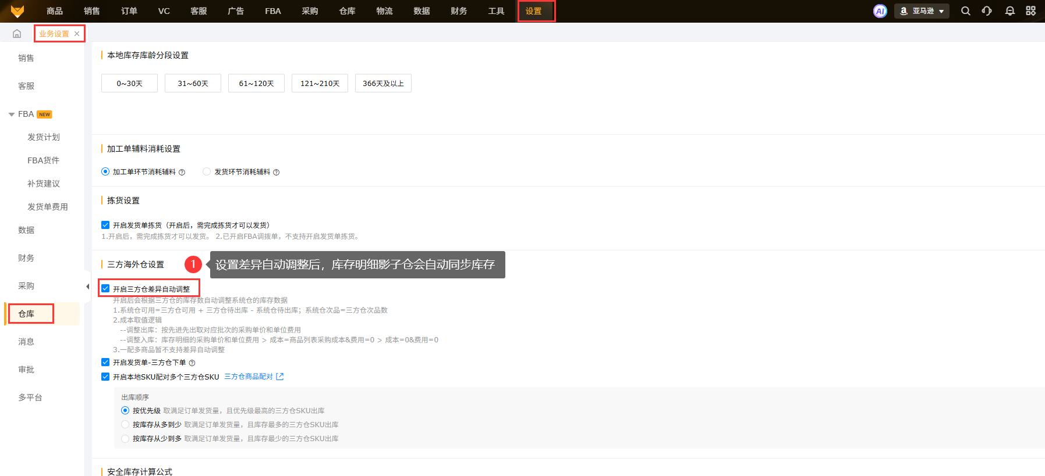Open the notifications bell icon
Viewport: 1045px width, 476px height.
point(1010,11)
